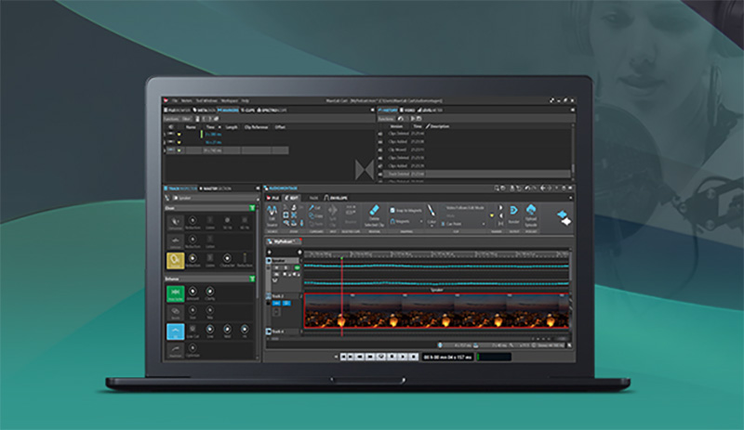Open the MyPodcast montage tab
This screenshot has height=430, width=744.
click(x=284, y=241)
